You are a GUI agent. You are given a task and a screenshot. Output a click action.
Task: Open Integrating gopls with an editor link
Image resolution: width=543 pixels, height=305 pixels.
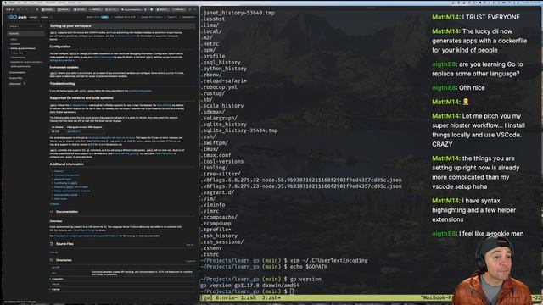(x=71, y=186)
